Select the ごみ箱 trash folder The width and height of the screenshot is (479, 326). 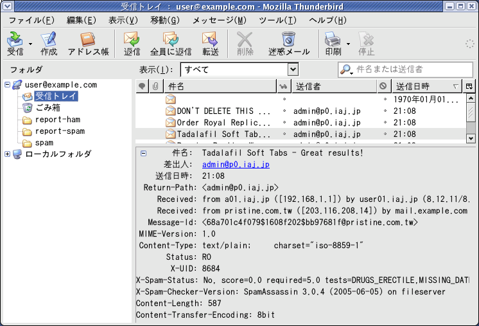tap(48, 107)
